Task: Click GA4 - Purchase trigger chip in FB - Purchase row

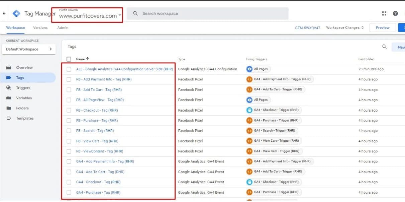Action: tap(274, 120)
